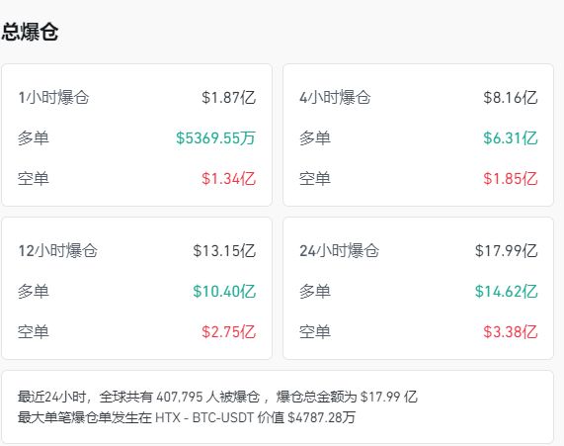Click the $1.87亿 one-hour total

(228, 98)
